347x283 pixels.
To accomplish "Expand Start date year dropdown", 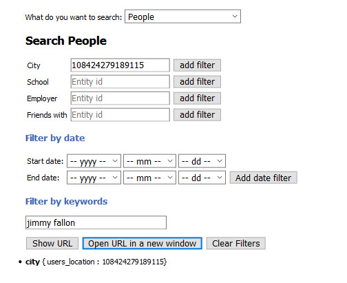I will (94, 161).
